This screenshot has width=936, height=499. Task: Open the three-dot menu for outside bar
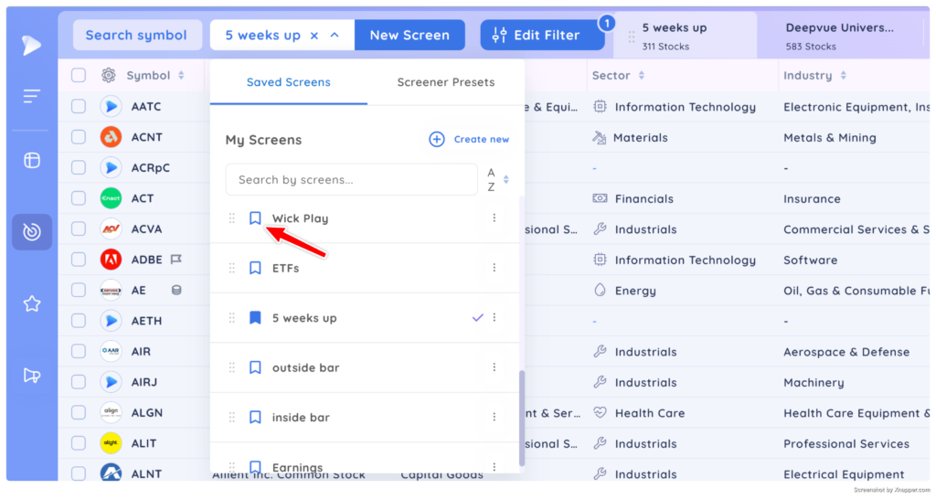pos(495,367)
